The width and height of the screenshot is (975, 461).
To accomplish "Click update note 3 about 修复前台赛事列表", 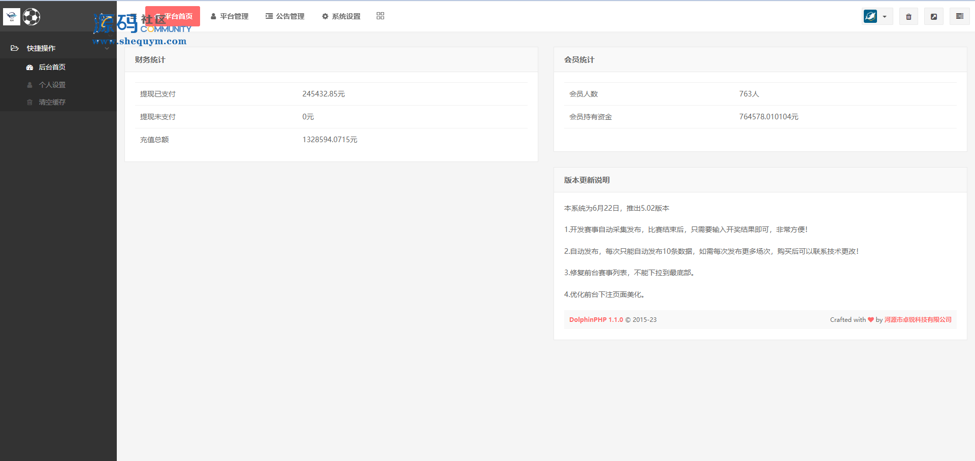I will pyautogui.click(x=629, y=273).
